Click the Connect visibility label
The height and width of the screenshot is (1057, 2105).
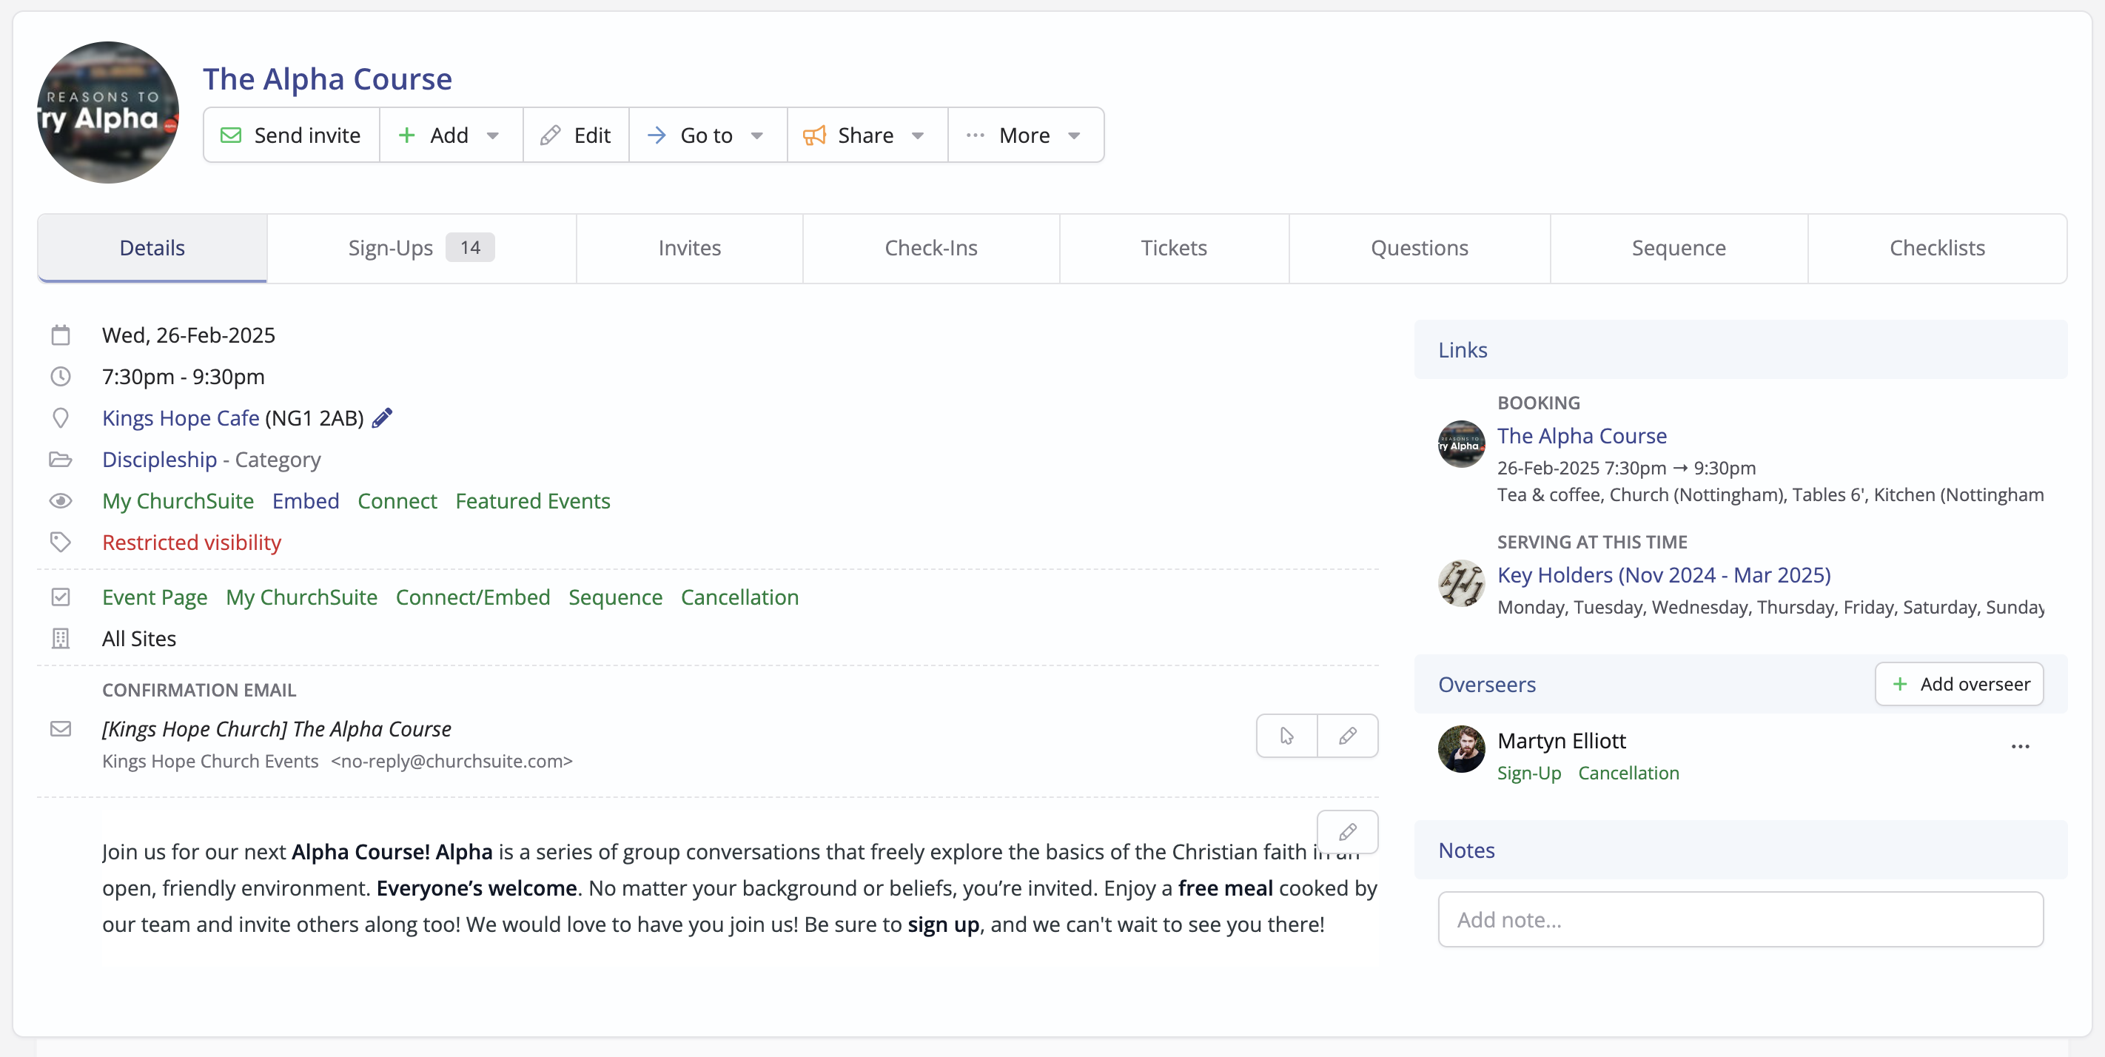[x=397, y=501]
